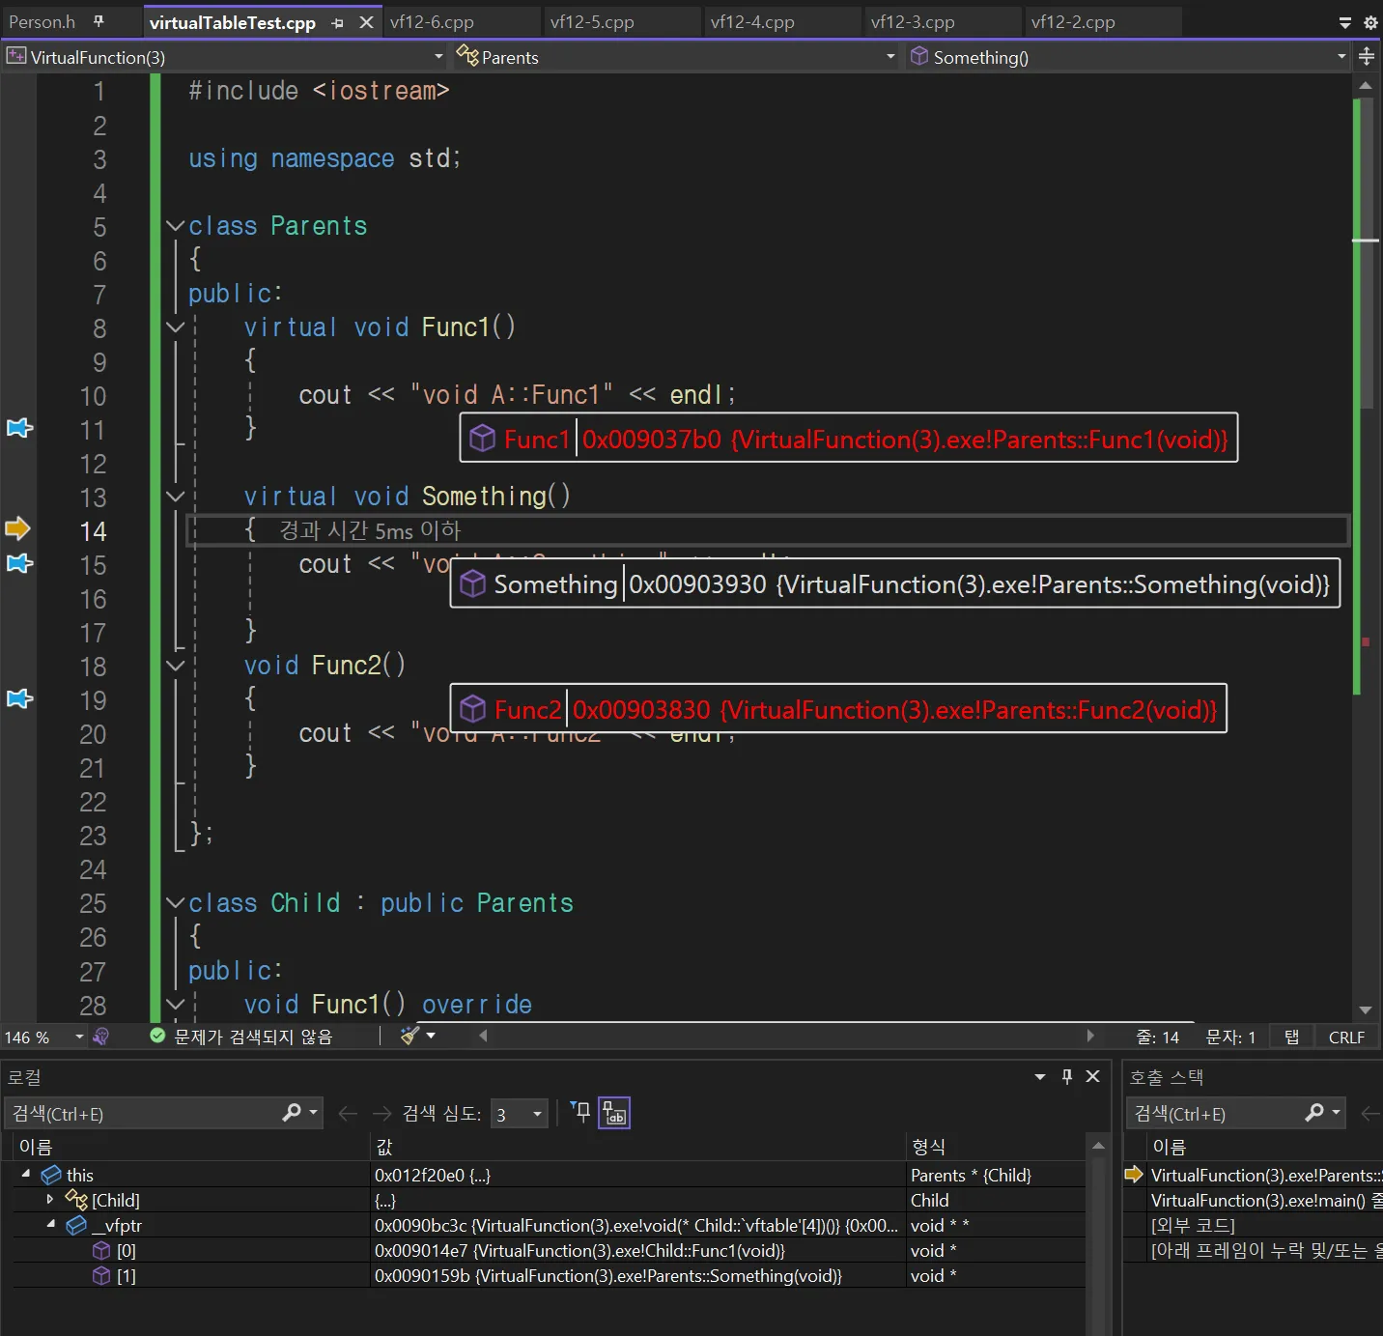Open the 146 % zoom dropdown
The width and height of the screenshot is (1383, 1336).
coord(79,1037)
